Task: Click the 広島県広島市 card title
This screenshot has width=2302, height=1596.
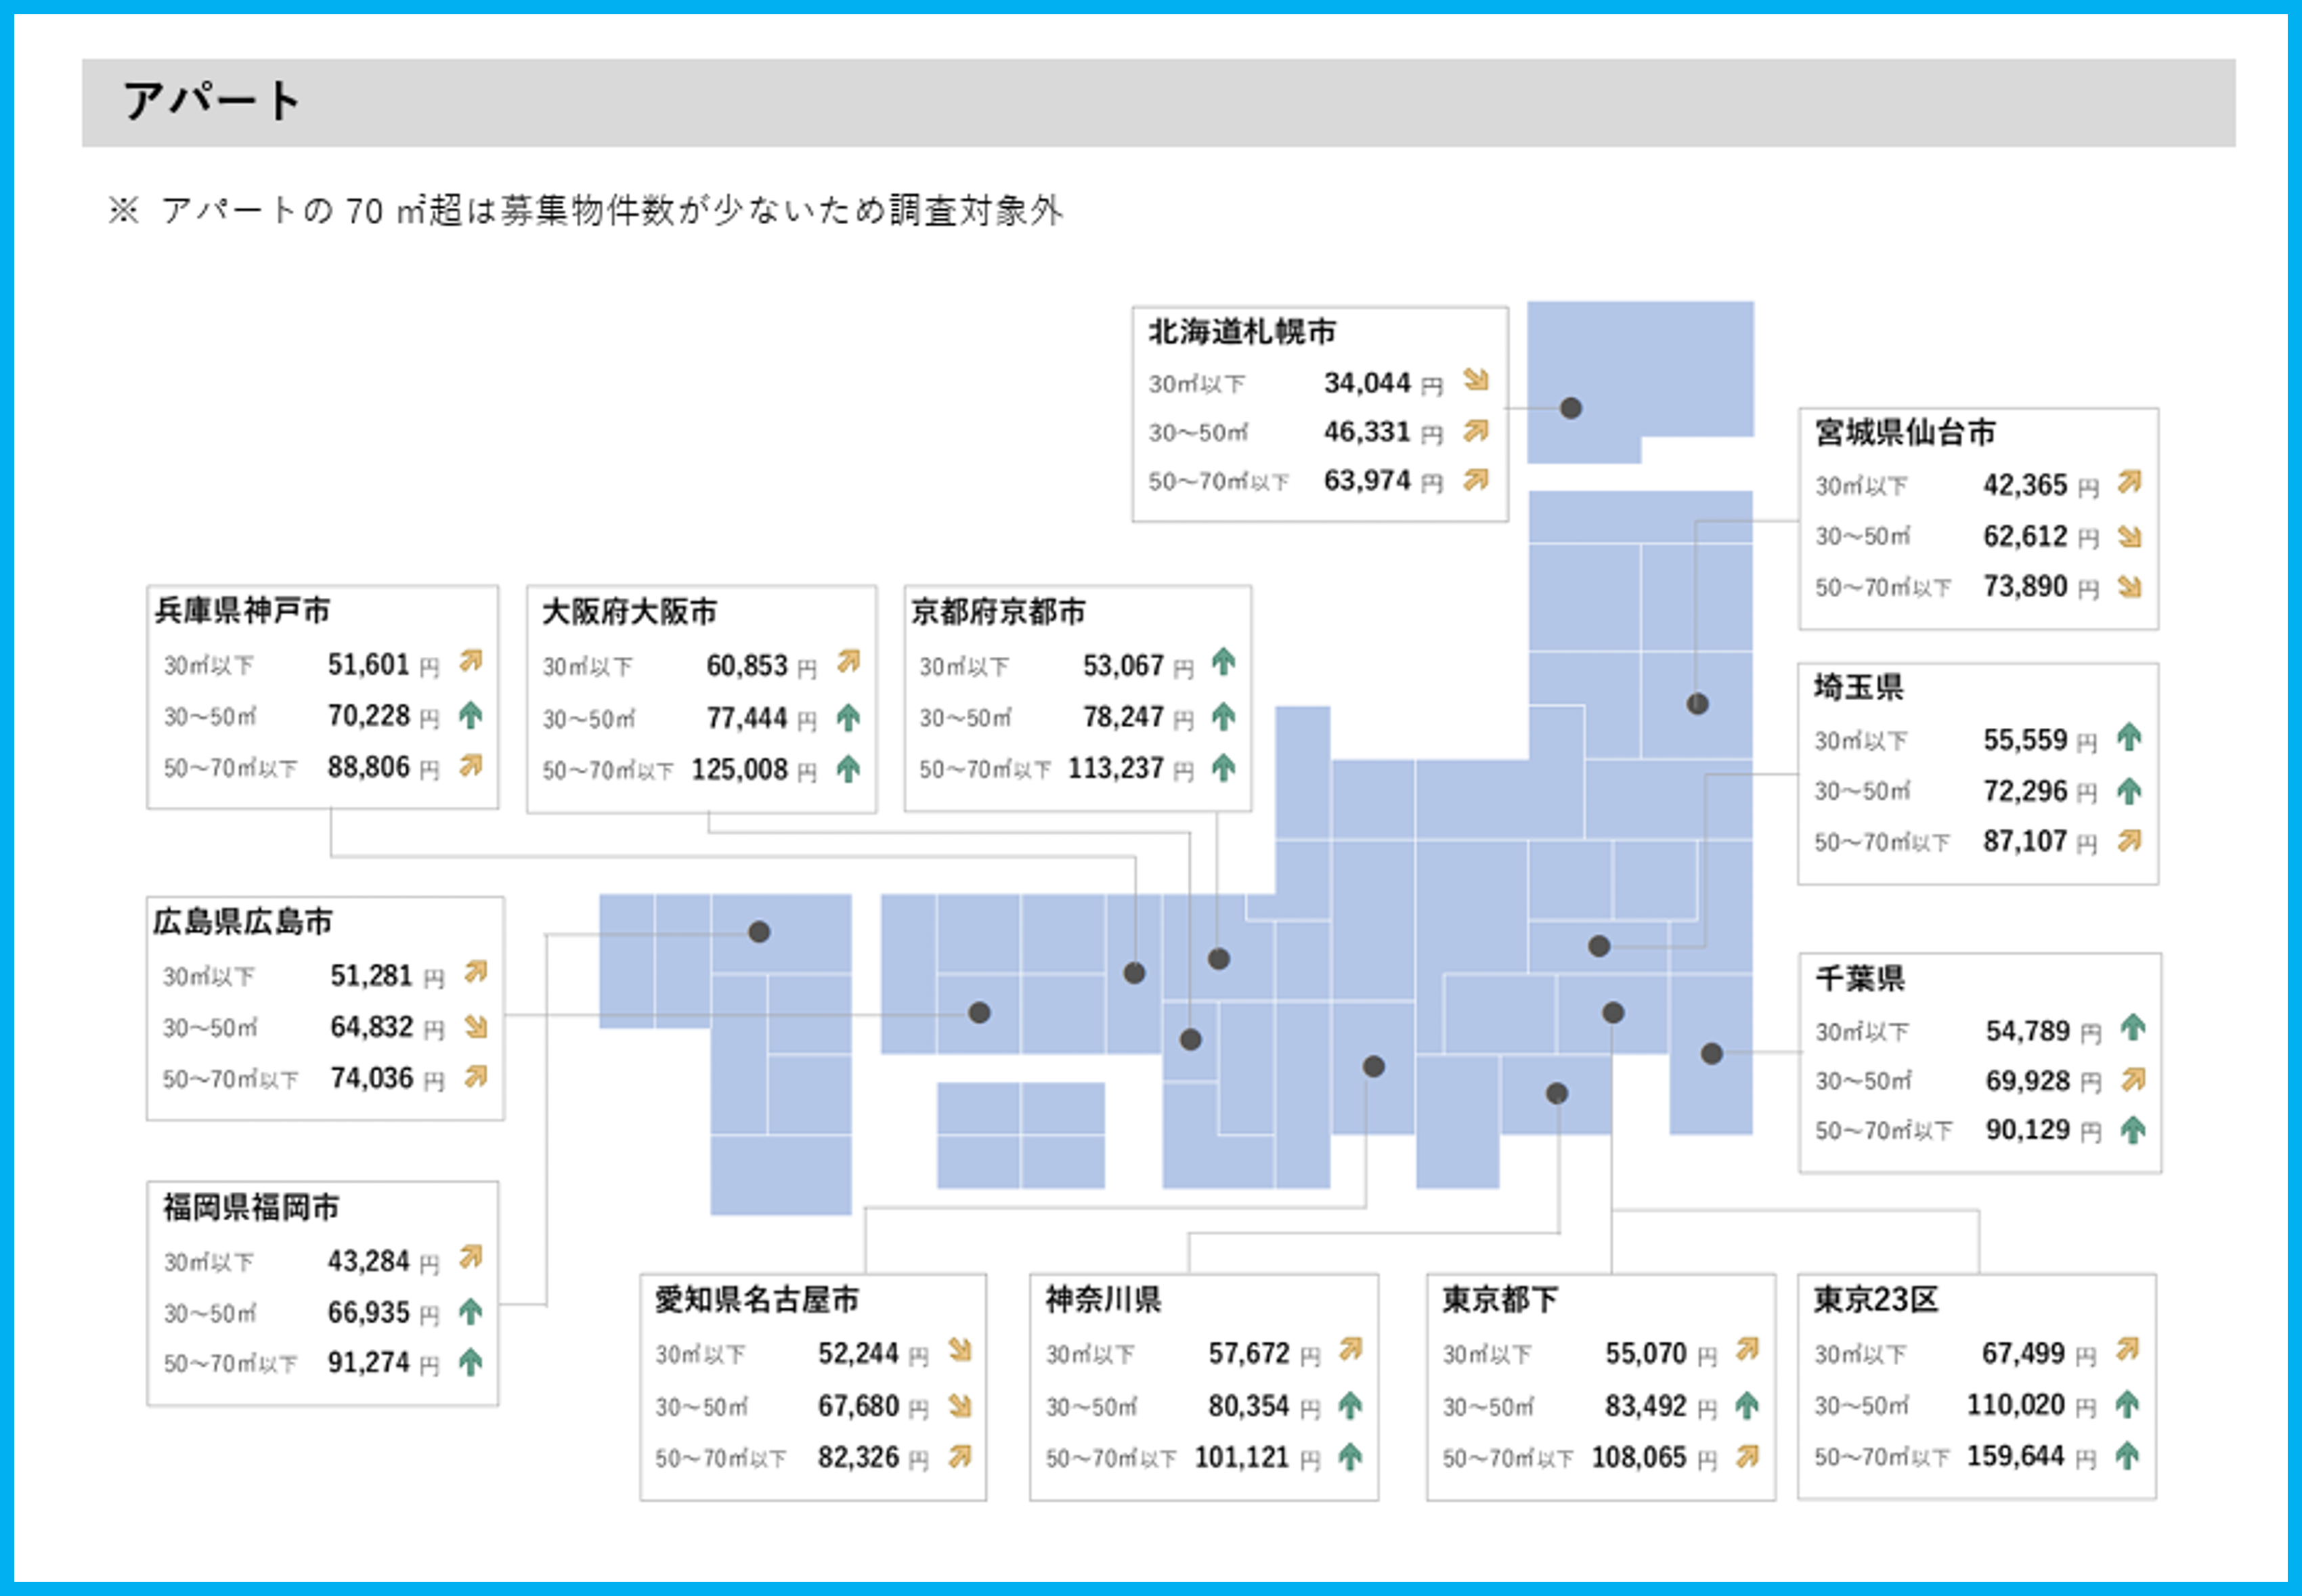Action: click(x=242, y=922)
